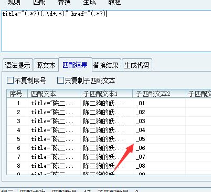This screenshot has width=211, height=192.
Task: Click sequence number 4 in results table
Action: (18, 130)
